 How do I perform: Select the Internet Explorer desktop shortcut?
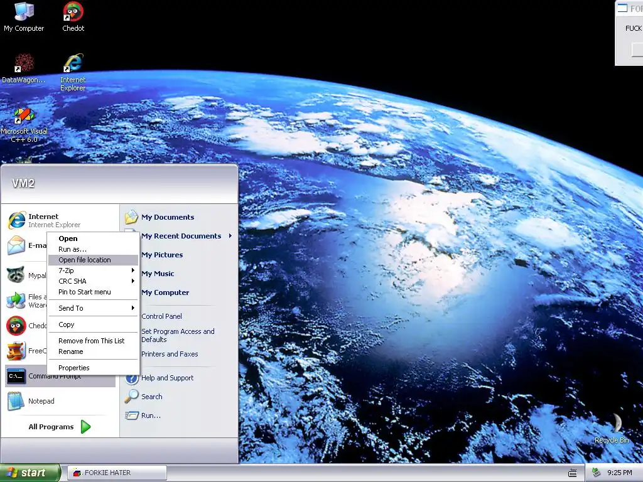[x=73, y=73]
